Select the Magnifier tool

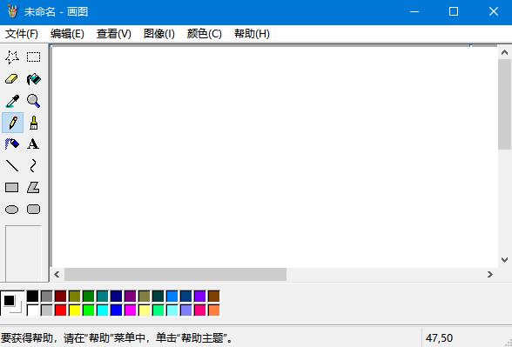coord(33,101)
